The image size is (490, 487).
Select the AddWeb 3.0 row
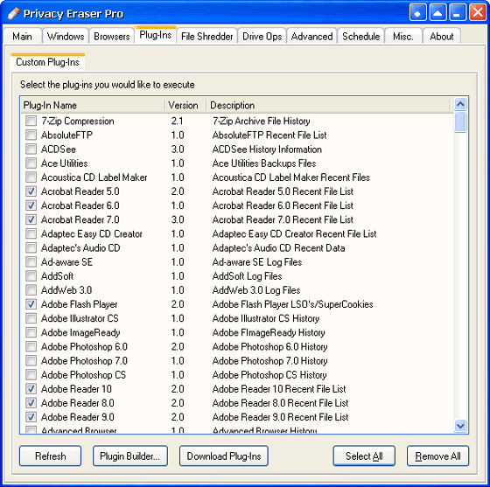point(237,290)
